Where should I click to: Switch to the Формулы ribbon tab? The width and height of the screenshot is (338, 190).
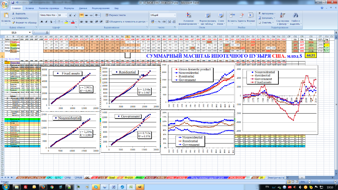pyautogui.click(x=69, y=7)
